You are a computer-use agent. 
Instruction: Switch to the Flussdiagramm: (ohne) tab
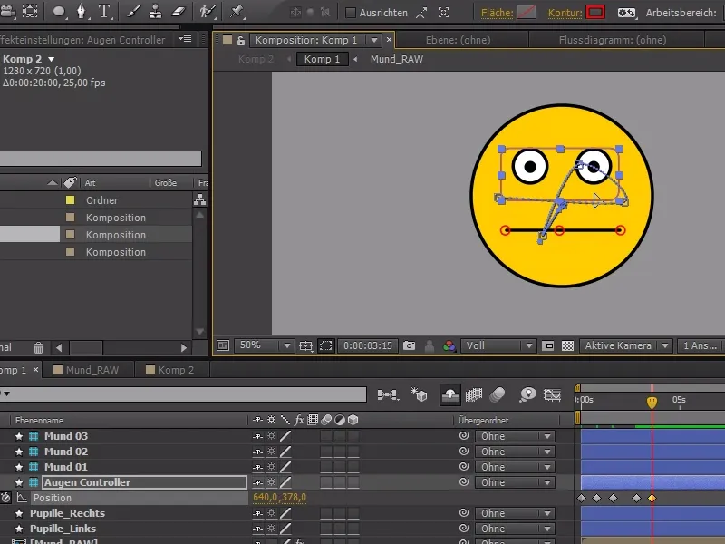pos(613,40)
